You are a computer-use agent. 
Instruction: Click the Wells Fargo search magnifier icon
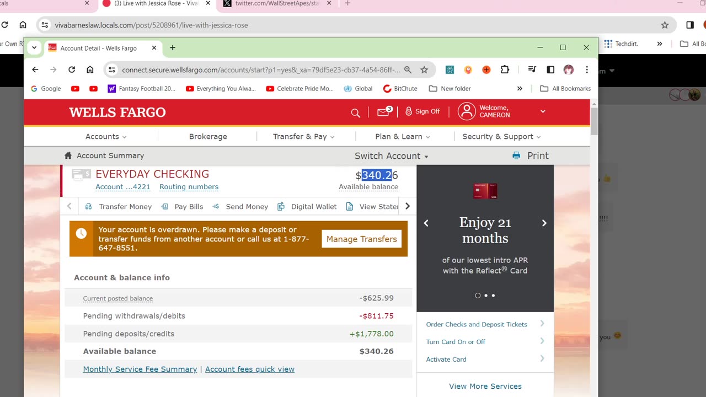click(x=355, y=112)
